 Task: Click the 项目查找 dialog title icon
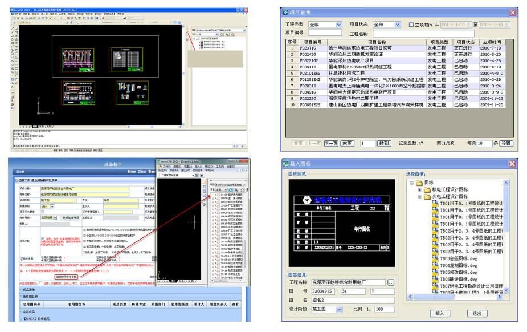285,13
